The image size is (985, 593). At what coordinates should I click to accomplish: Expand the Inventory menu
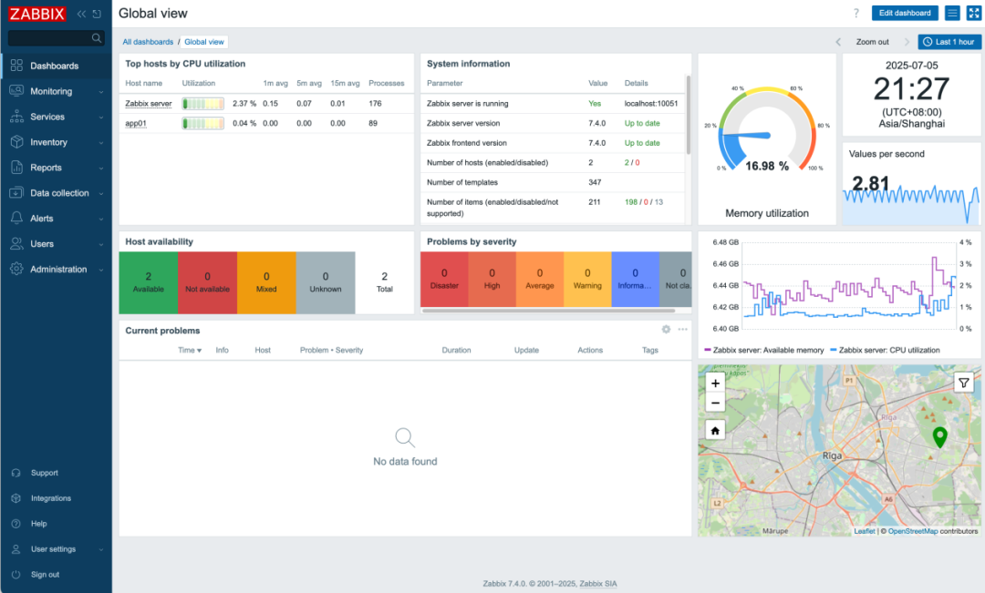click(x=56, y=142)
